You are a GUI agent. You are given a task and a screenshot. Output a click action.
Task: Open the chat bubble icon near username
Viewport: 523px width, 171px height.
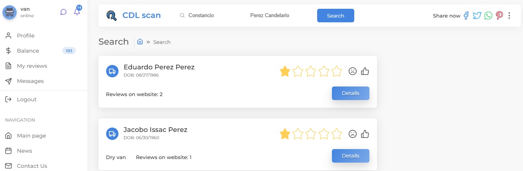[63, 12]
